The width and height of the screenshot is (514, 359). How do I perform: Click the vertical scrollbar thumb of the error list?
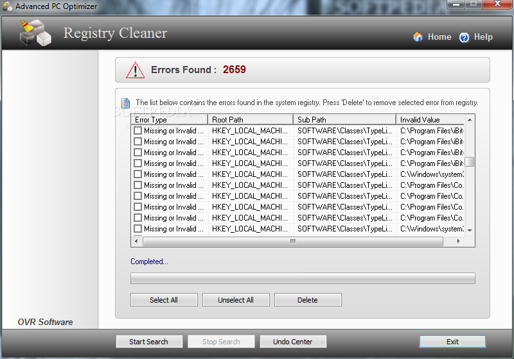click(x=470, y=162)
